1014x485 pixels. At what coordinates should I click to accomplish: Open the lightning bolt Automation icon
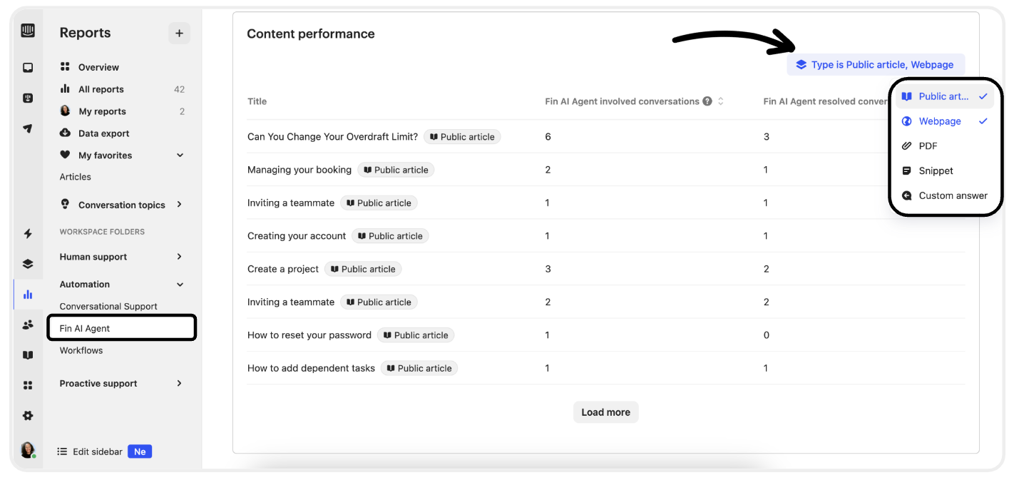[28, 233]
